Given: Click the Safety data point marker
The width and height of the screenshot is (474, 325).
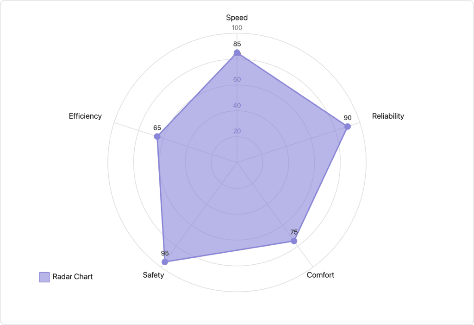Looking at the screenshot, I should pos(165,262).
